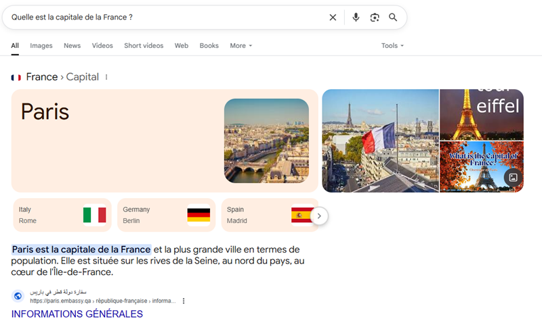
Task: Open the Tools dropdown
Action: 392,45
